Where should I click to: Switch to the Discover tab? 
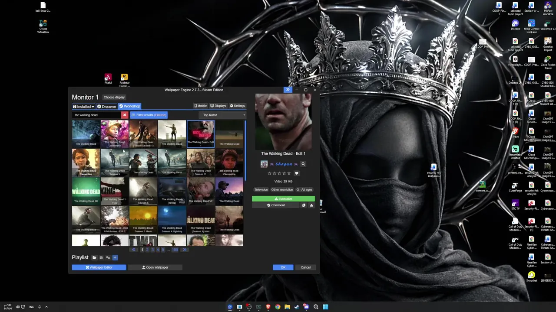tap(106, 106)
